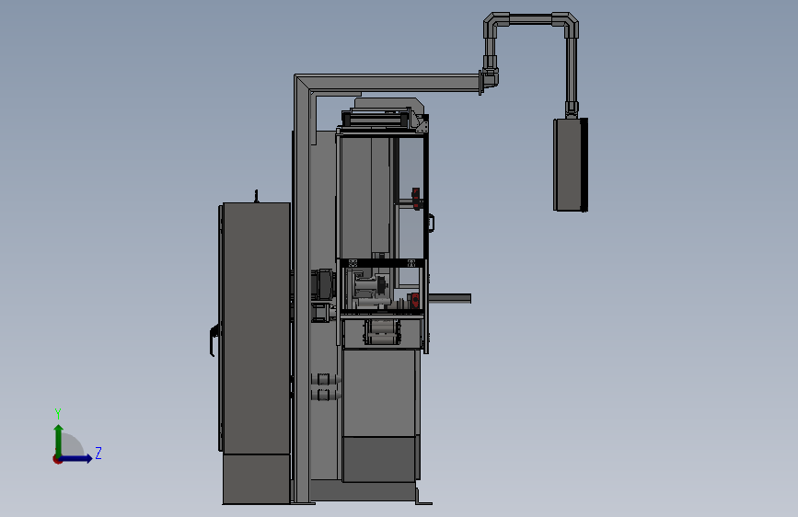
Task: Select the dark base block beneath the enclosure
Action: tap(379, 458)
